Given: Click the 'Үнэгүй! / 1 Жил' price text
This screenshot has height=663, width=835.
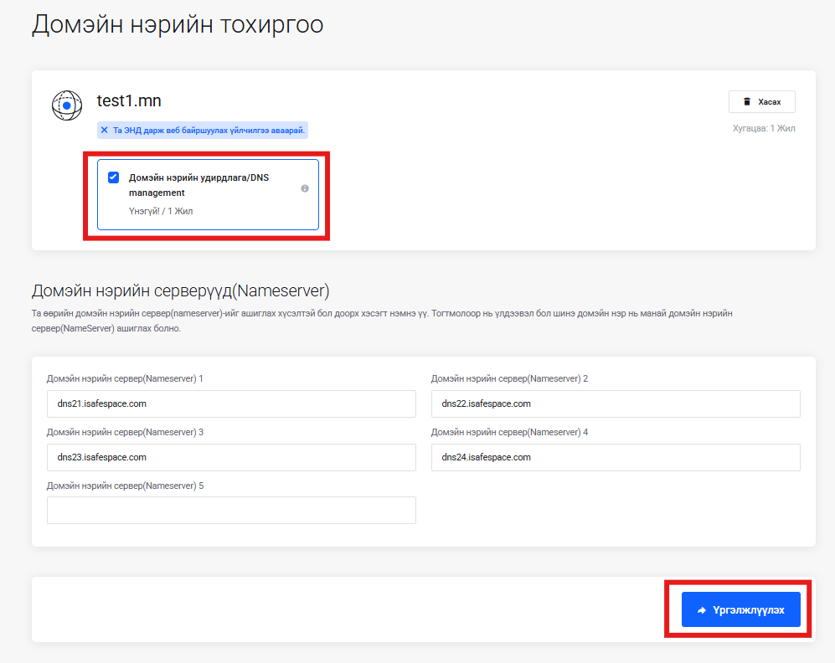Looking at the screenshot, I should tap(161, 211).
